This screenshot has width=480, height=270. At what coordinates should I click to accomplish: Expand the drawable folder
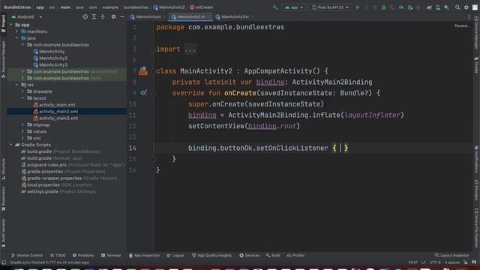(22, 91)
